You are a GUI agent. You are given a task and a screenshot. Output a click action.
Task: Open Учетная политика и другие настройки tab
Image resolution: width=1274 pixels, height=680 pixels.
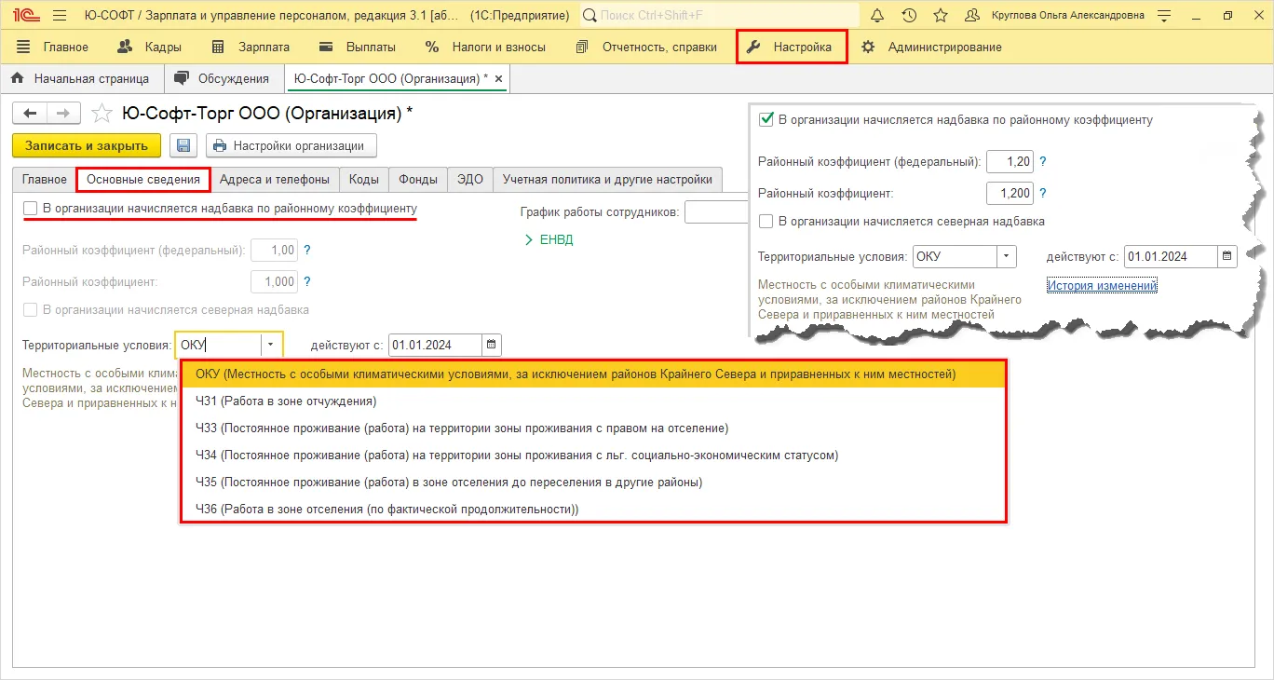coord(607,180)
